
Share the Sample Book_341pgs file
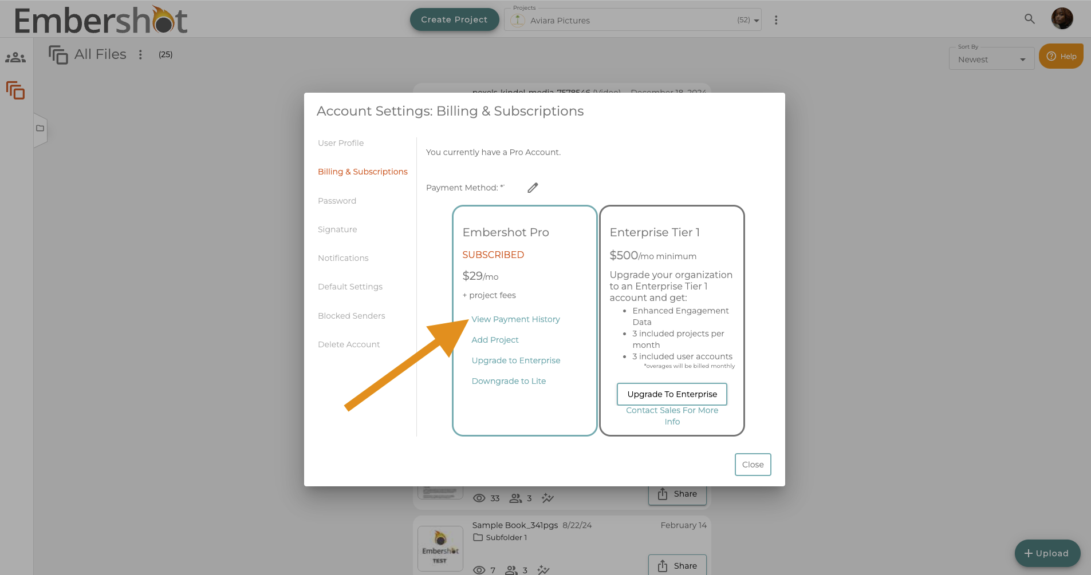click(x=677, y=565)
